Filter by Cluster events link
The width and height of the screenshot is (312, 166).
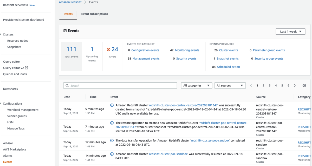(x=229, y=50)
